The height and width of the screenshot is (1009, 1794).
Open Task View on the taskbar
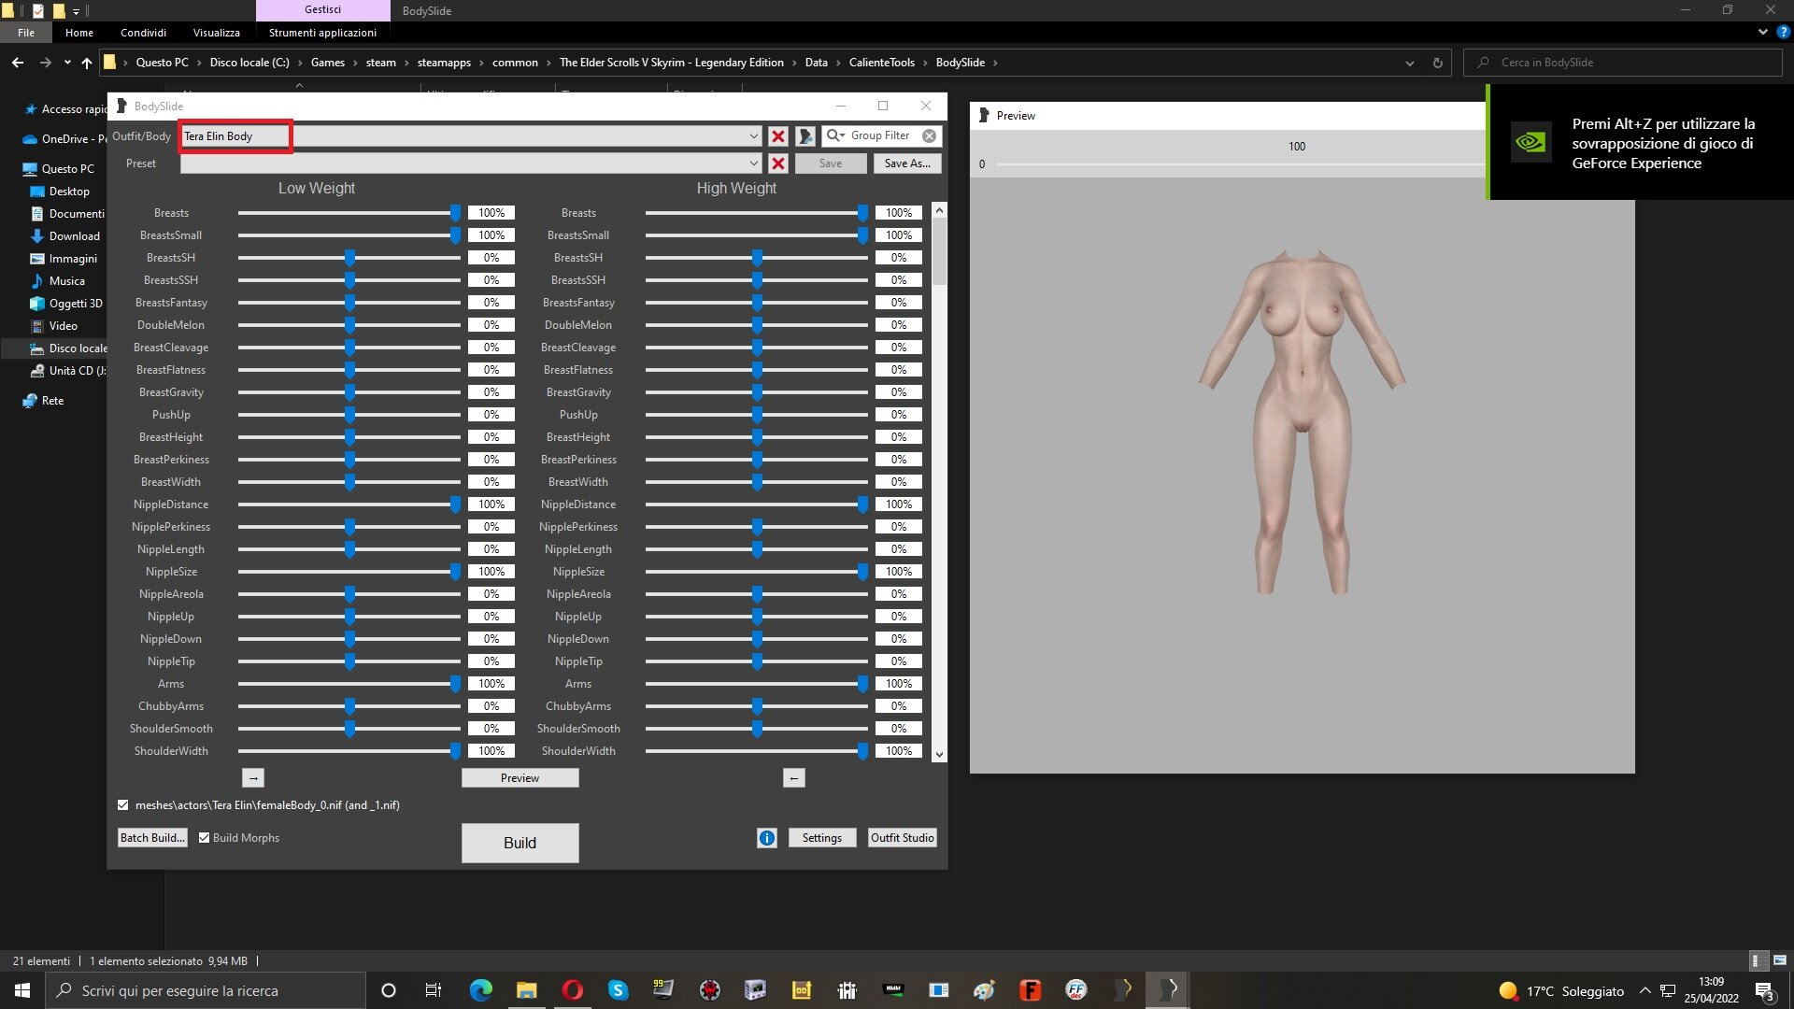click(434, 990)
